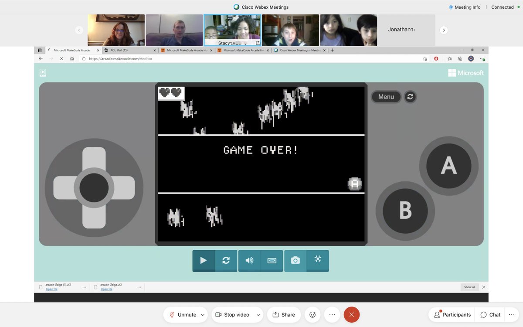Unmute the microphone in Webex
The image size is (523, 327).
click(x=182, y=315)
